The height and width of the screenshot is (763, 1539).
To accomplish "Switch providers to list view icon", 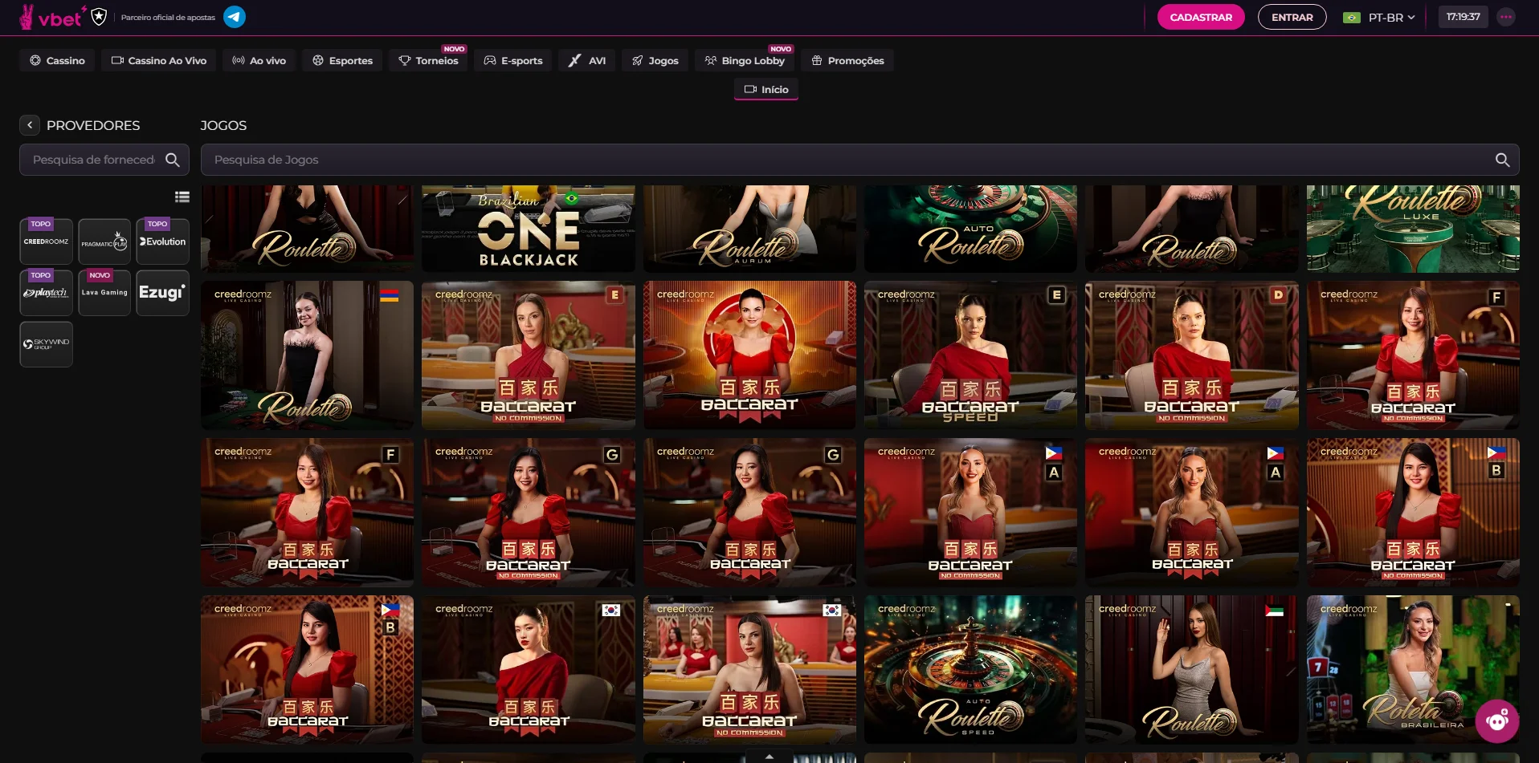I will (182, 197).
